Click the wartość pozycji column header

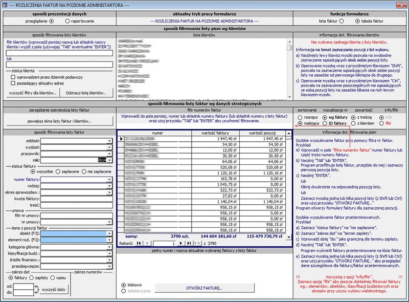(262, 133)
